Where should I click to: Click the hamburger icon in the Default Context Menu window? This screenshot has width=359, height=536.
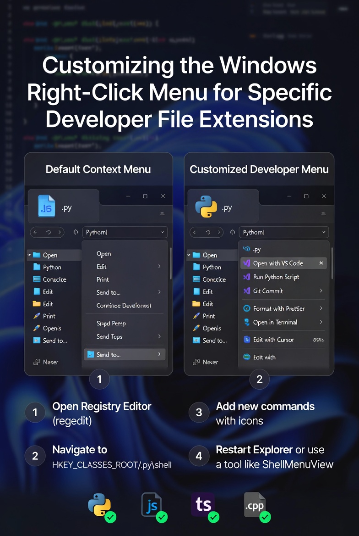(x=162, y=214)
